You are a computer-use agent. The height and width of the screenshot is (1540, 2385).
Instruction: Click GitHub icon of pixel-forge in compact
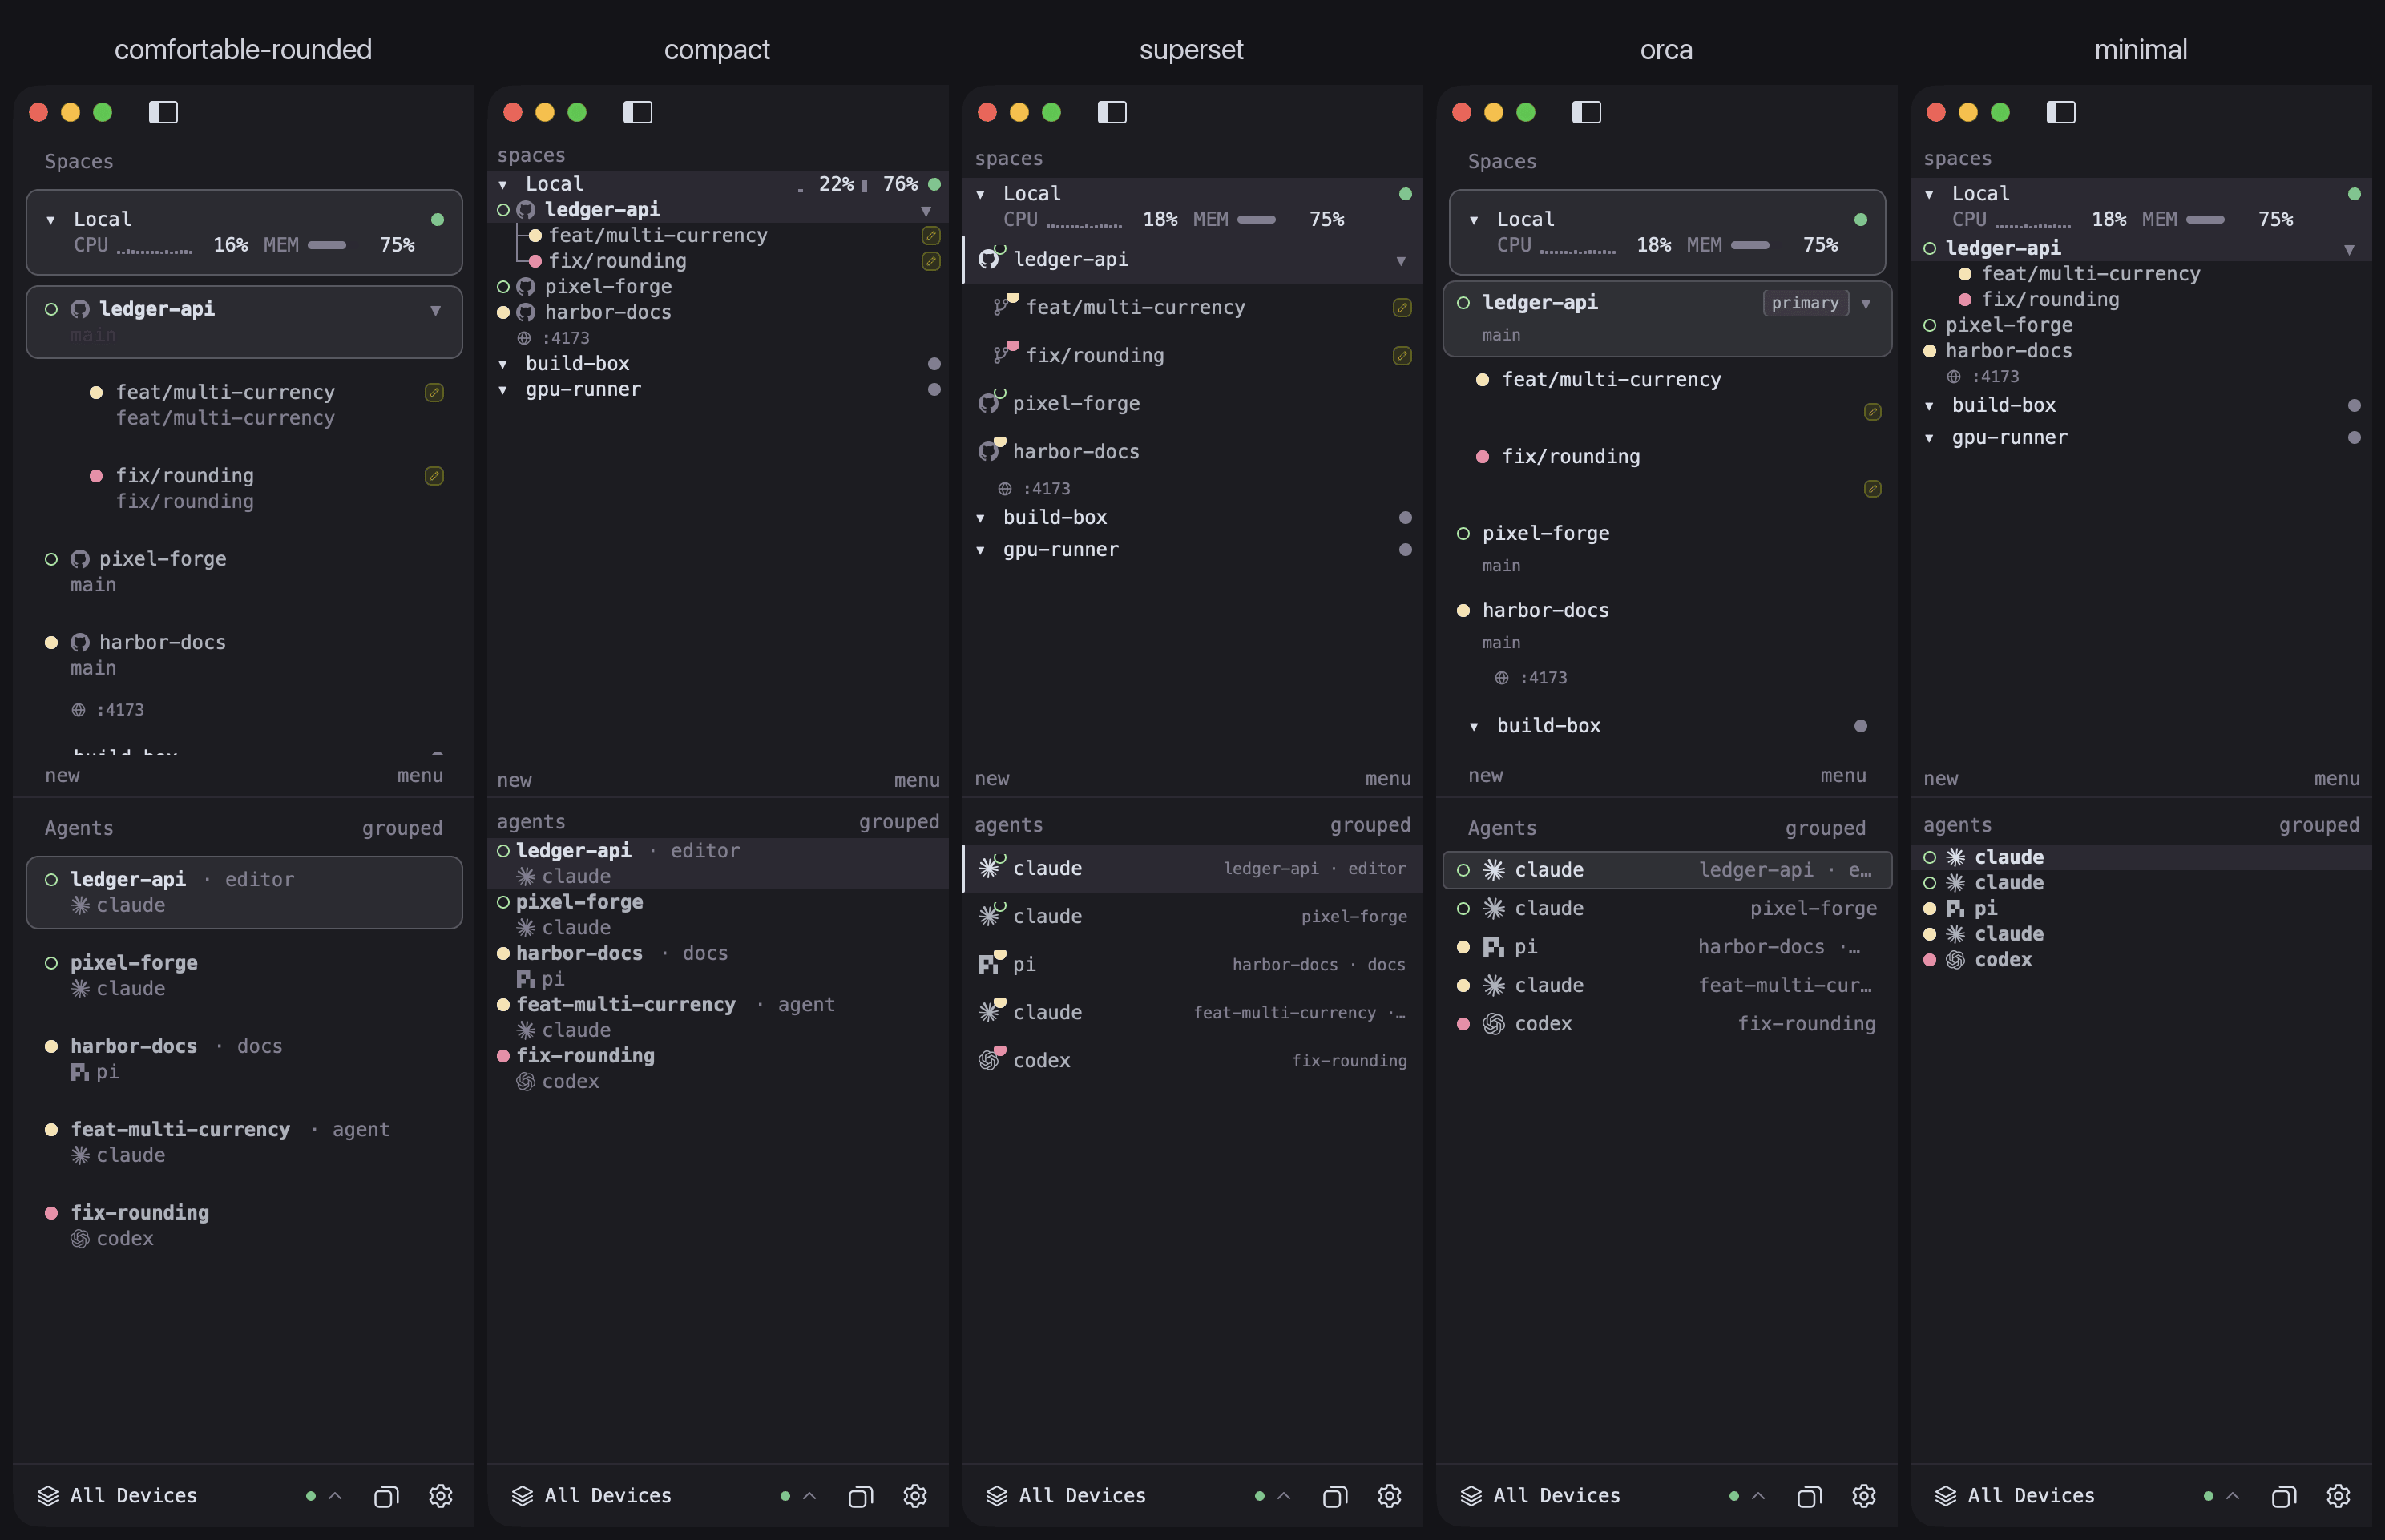(x=526, y=287)
